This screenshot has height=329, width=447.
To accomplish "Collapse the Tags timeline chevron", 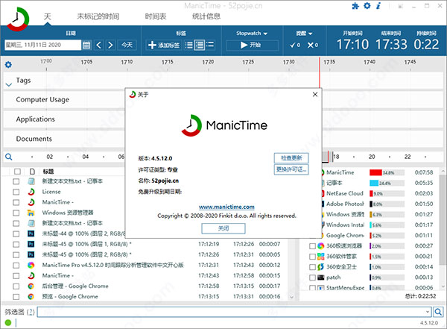I will point(8,84).
